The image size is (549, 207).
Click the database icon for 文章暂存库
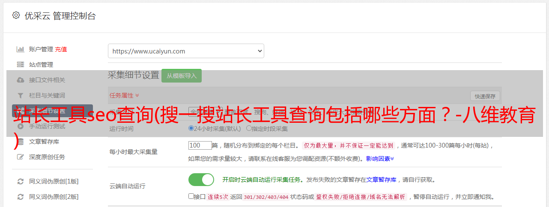point(20,142)
